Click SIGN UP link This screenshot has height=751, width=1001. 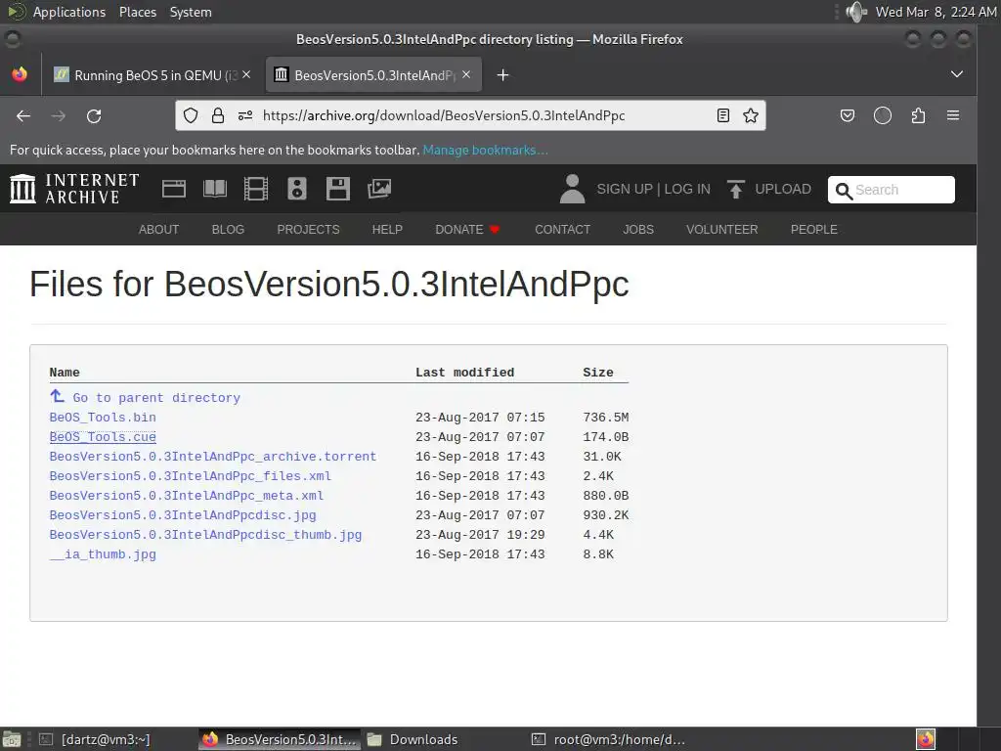625,189
